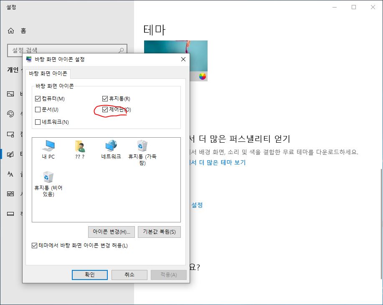Enable the 네트워크(N) checkbox

click(x=38, y=122)
